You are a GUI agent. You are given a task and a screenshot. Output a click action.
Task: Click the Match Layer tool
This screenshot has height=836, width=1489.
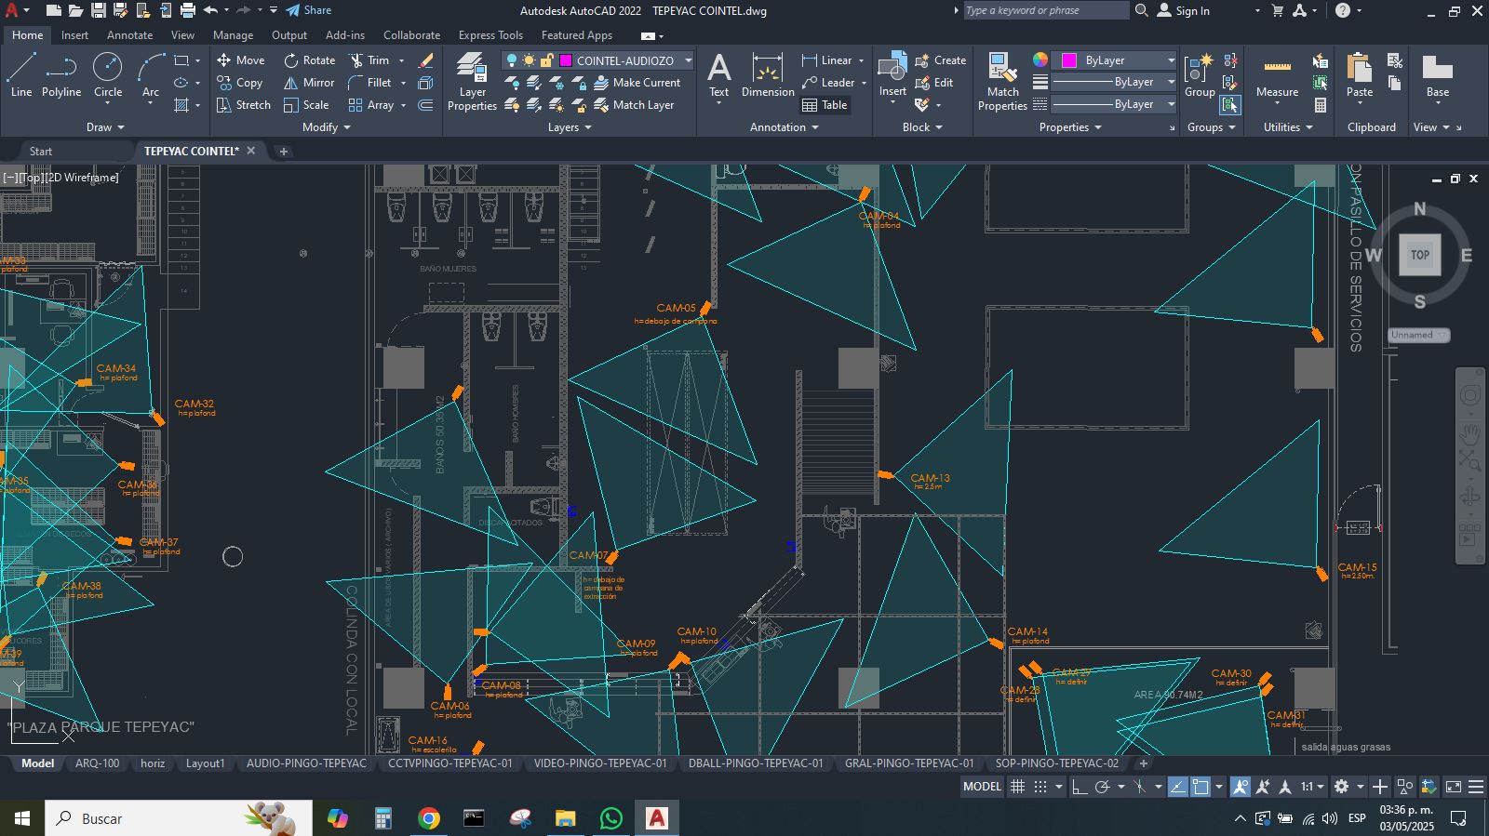[634, 105]
